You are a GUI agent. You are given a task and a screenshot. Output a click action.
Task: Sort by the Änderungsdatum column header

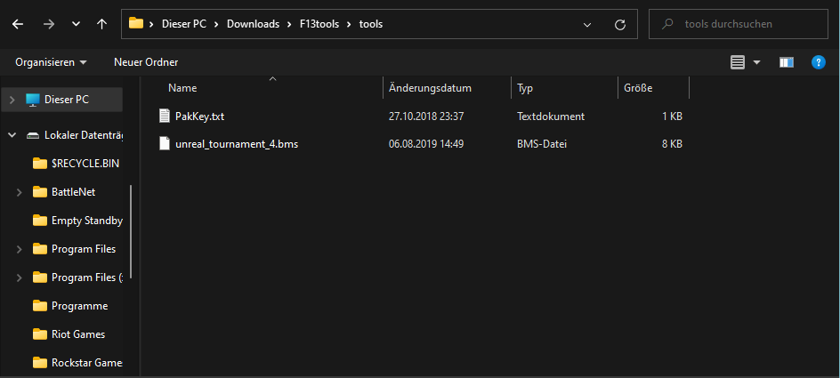point(430,88)
